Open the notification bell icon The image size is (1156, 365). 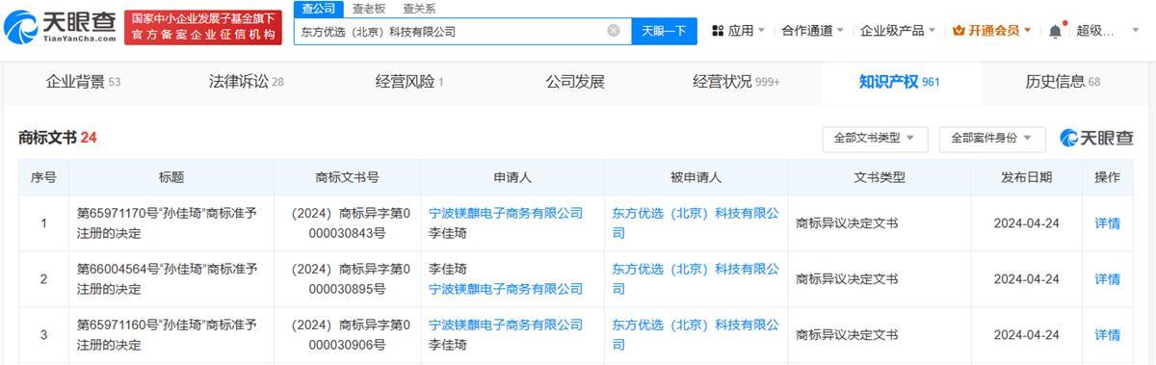tap(1055, 31)
